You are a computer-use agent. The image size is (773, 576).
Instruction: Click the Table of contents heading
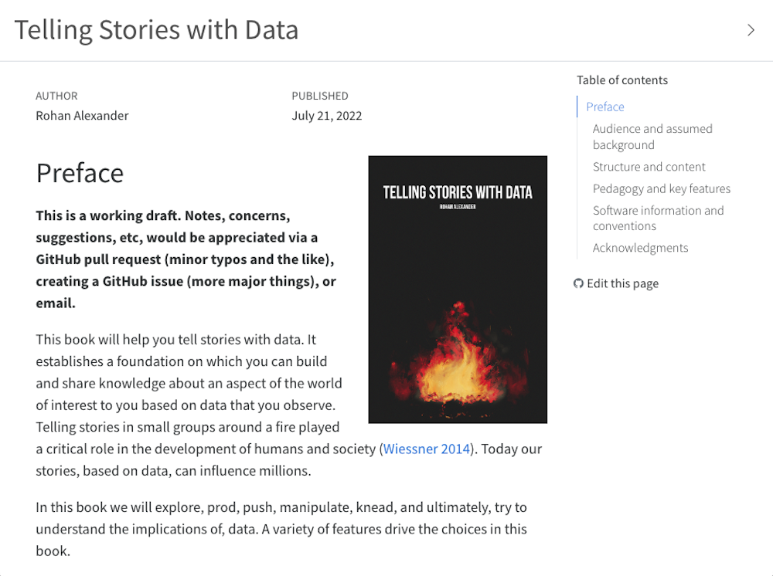622,80
